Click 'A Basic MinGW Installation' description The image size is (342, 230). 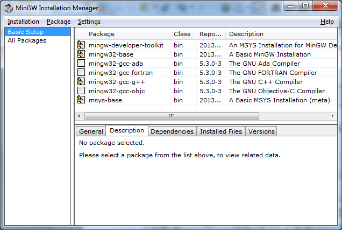pos(270,54)
